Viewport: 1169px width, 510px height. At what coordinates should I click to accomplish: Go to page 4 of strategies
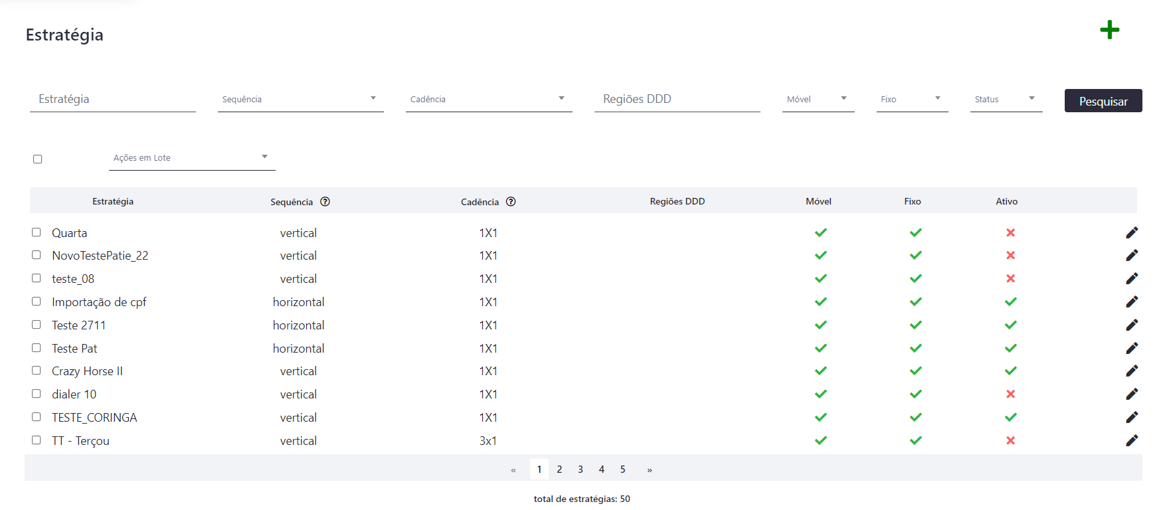point(602,469)
